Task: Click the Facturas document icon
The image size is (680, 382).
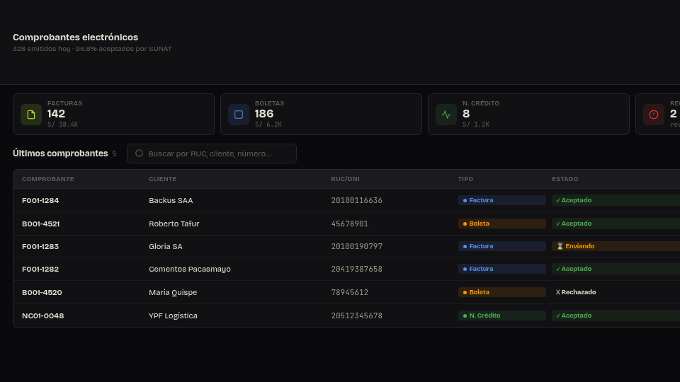Action: point(31,115)
